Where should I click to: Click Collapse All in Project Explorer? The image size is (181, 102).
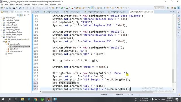(18, 15)
